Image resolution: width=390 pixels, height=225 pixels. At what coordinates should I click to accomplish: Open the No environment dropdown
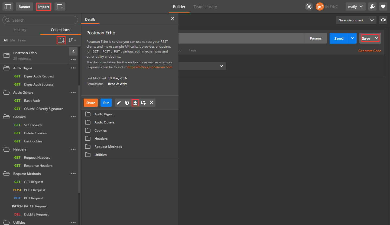click(356, 20)
